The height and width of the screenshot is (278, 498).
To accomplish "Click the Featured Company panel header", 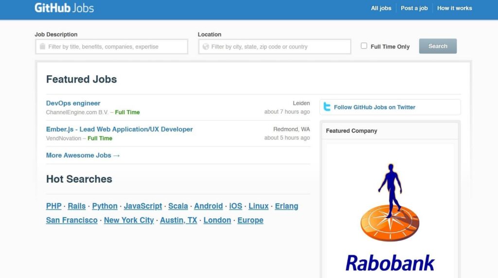I will [x=390, y=131].
